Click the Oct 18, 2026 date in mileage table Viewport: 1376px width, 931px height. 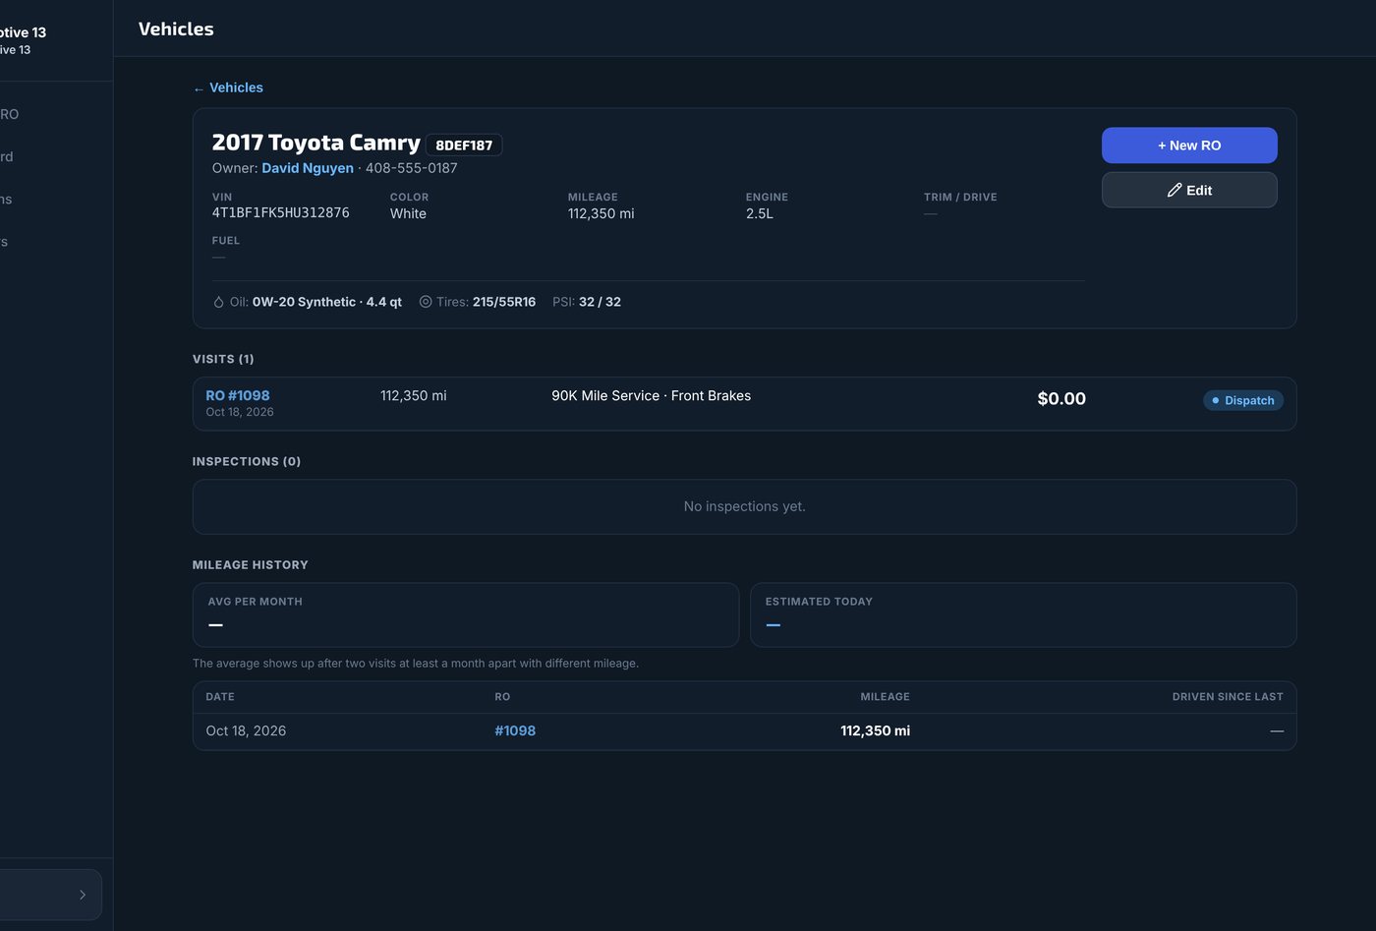246,730
